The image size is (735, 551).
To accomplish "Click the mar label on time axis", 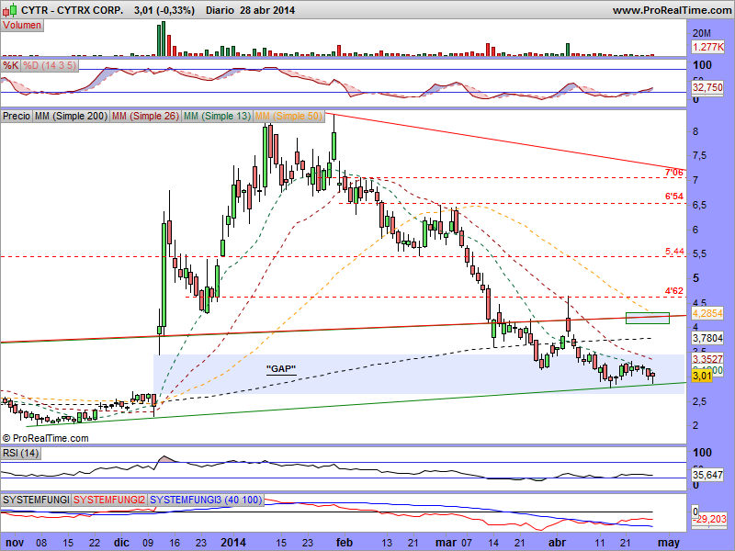I will coord(446,543).
